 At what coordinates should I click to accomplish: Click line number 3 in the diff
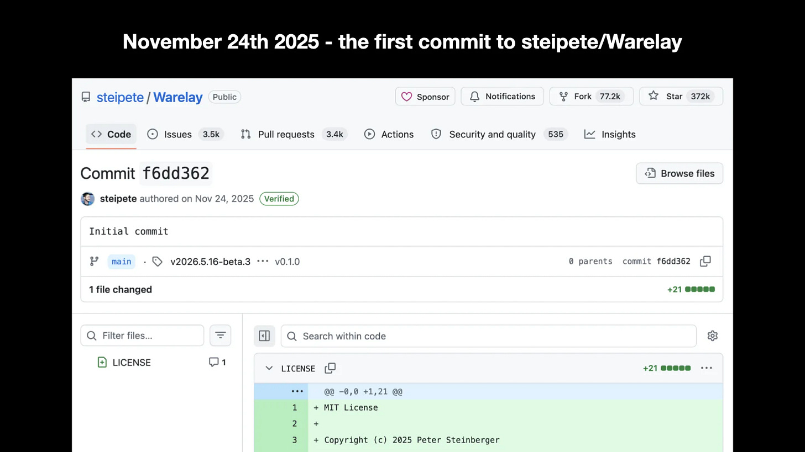coord(294,440)
